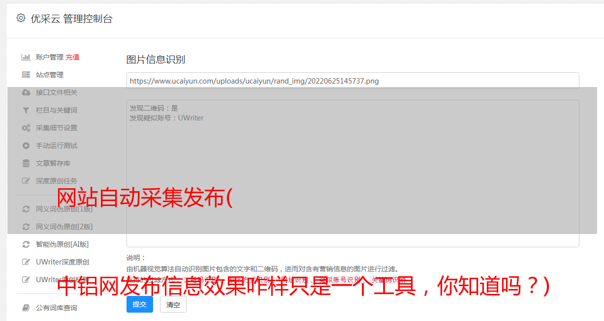Click the 公有词库查询 book icon
Image resolution: width=604 pixels, height=321 pixels.
[26, 308]
